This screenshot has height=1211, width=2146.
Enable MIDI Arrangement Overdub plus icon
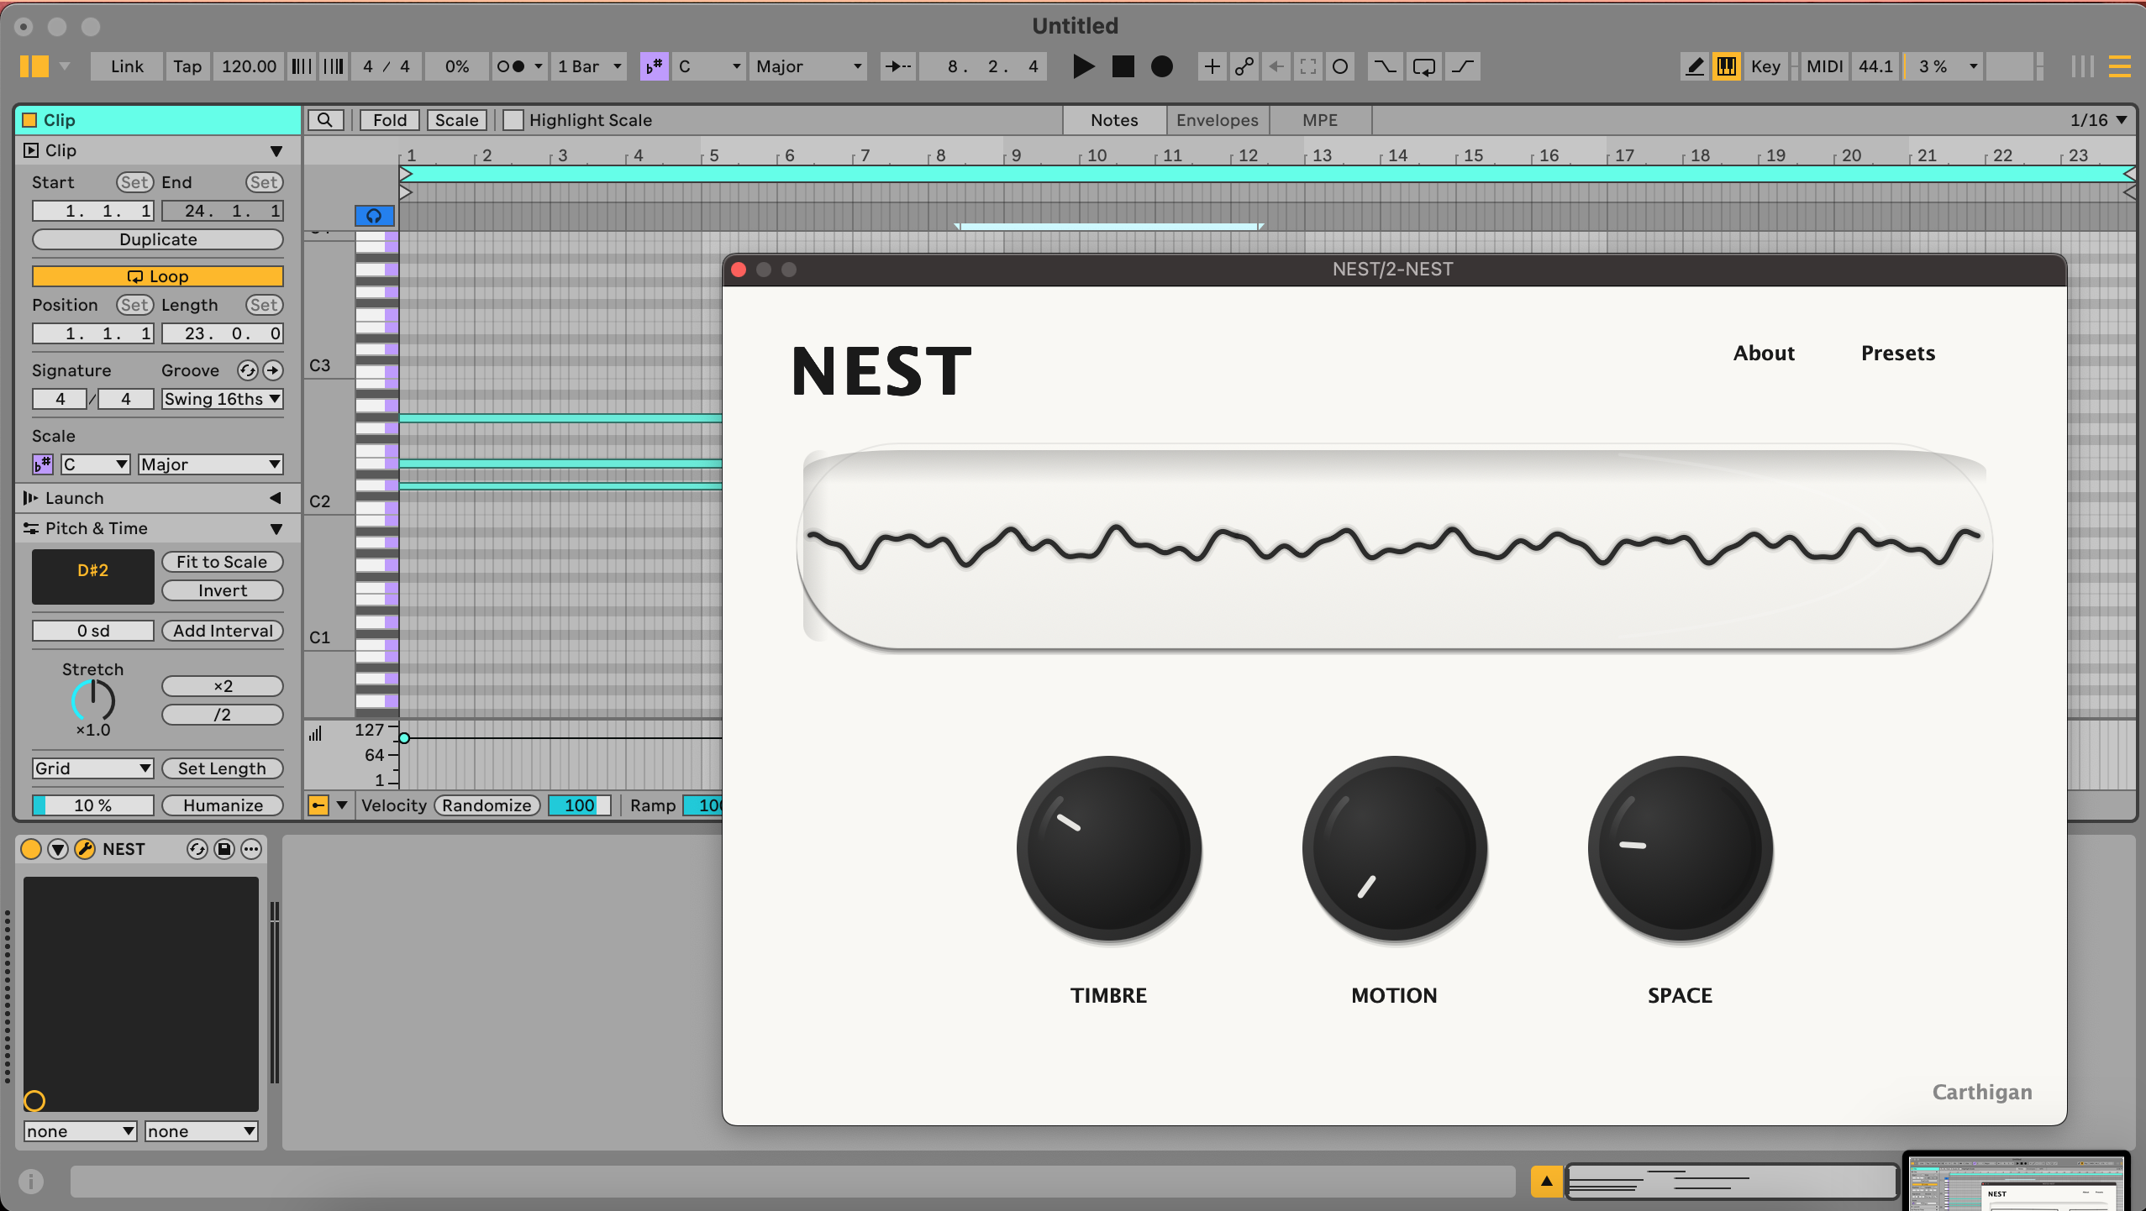1212,66
